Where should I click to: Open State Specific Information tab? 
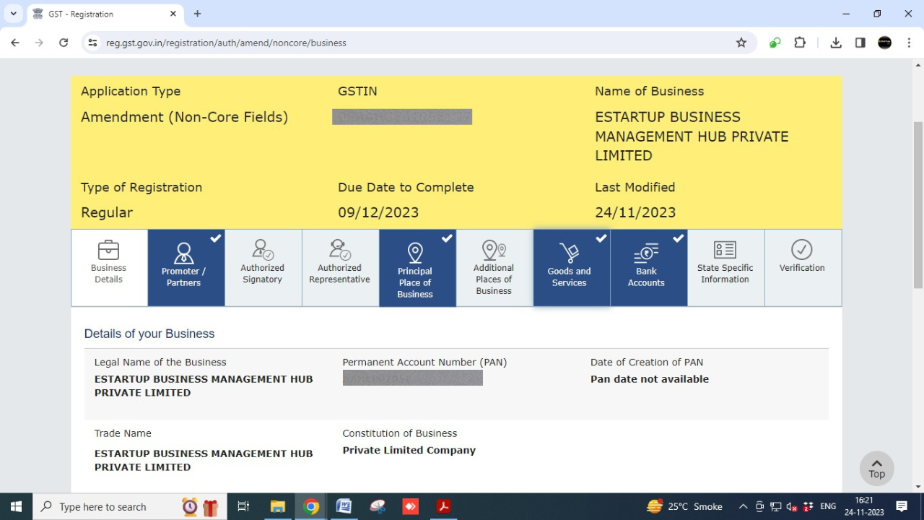tap(726, 268)
